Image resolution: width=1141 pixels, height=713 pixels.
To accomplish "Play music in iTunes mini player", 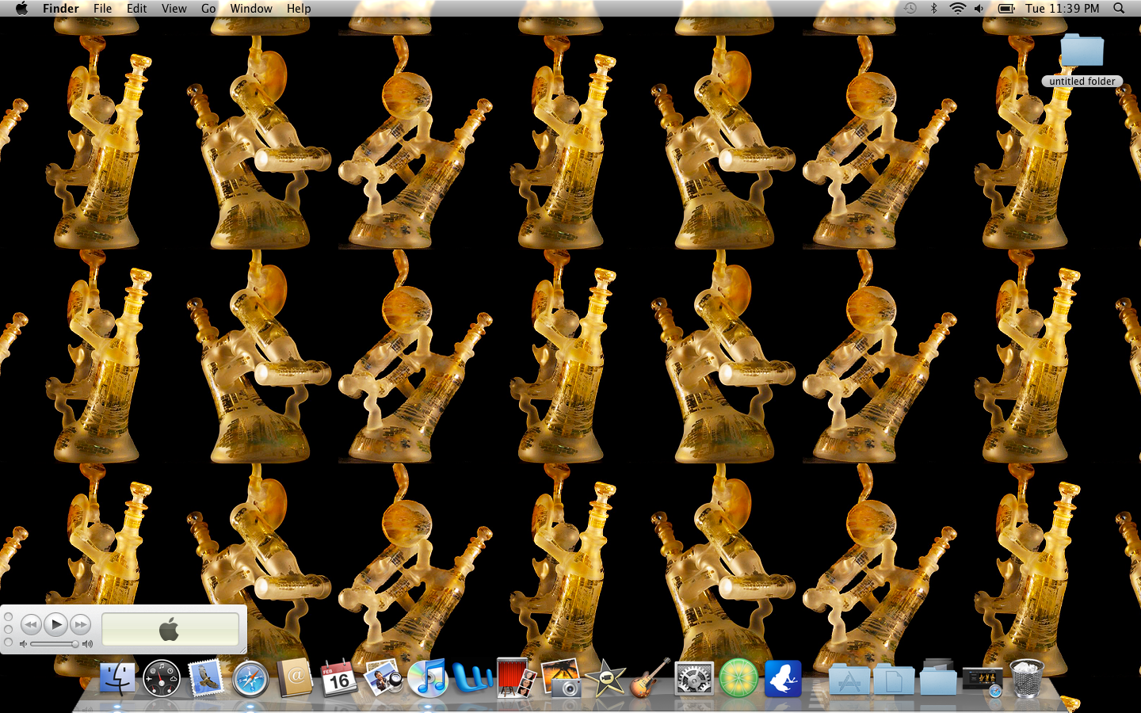I will point(55,624).
